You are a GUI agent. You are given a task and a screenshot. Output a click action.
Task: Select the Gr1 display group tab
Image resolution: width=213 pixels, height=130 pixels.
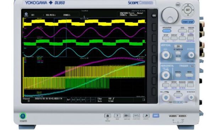click(69, 100)
